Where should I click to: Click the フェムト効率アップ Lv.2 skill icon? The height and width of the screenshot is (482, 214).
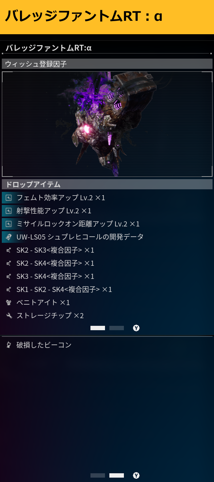(9, 198)
